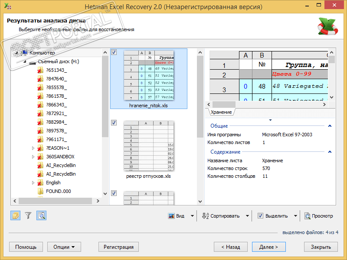The height and width of the screenshot is (260, 347).
Task: Click the file list vertical scrollbar thumb
Action: [200, 96]
